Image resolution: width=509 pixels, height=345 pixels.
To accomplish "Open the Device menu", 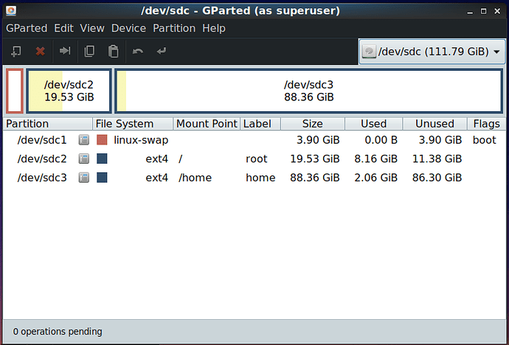I will click(x=128, y=28).
